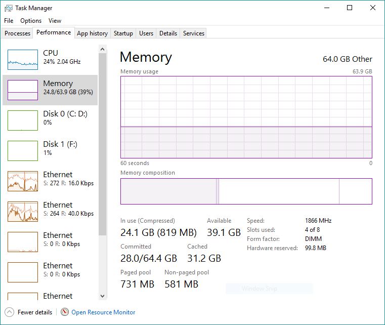
Task: Select the Ethernet graph showing 16.0 Kbps
Action: click(x=23, y=181)
